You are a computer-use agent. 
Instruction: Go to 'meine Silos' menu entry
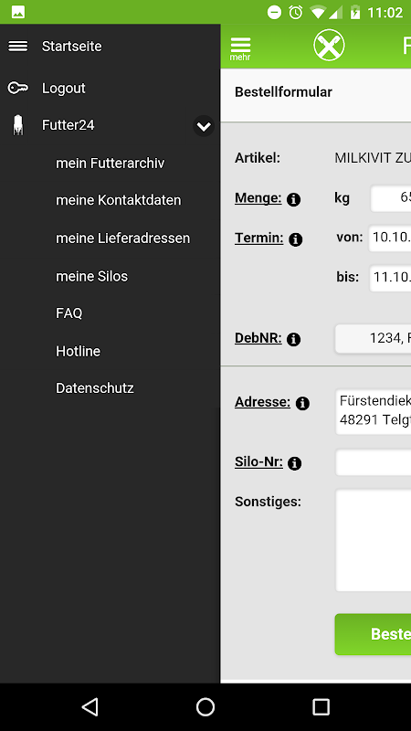(92, 276)
